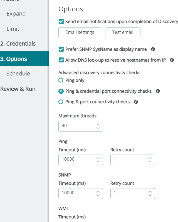The width and height of the screenshot is (178, 222).
Task: Click the Maximum threads input field
Action: point(81,126)
